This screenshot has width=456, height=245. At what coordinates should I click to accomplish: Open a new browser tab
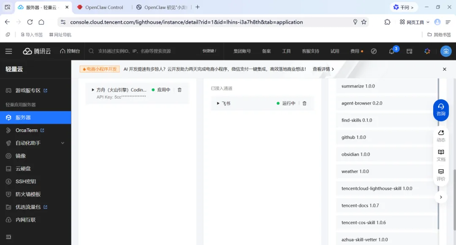[198, 7]
